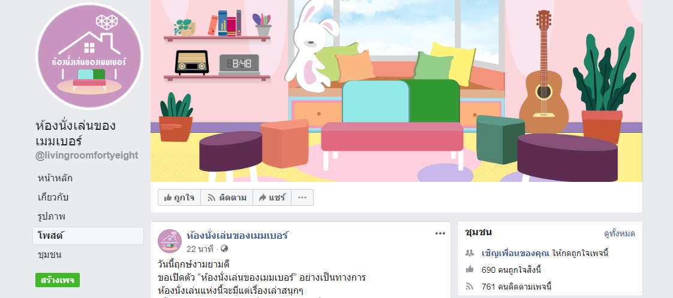
Task: Click the globe privacy icon on post
Action: pos(224,248)
